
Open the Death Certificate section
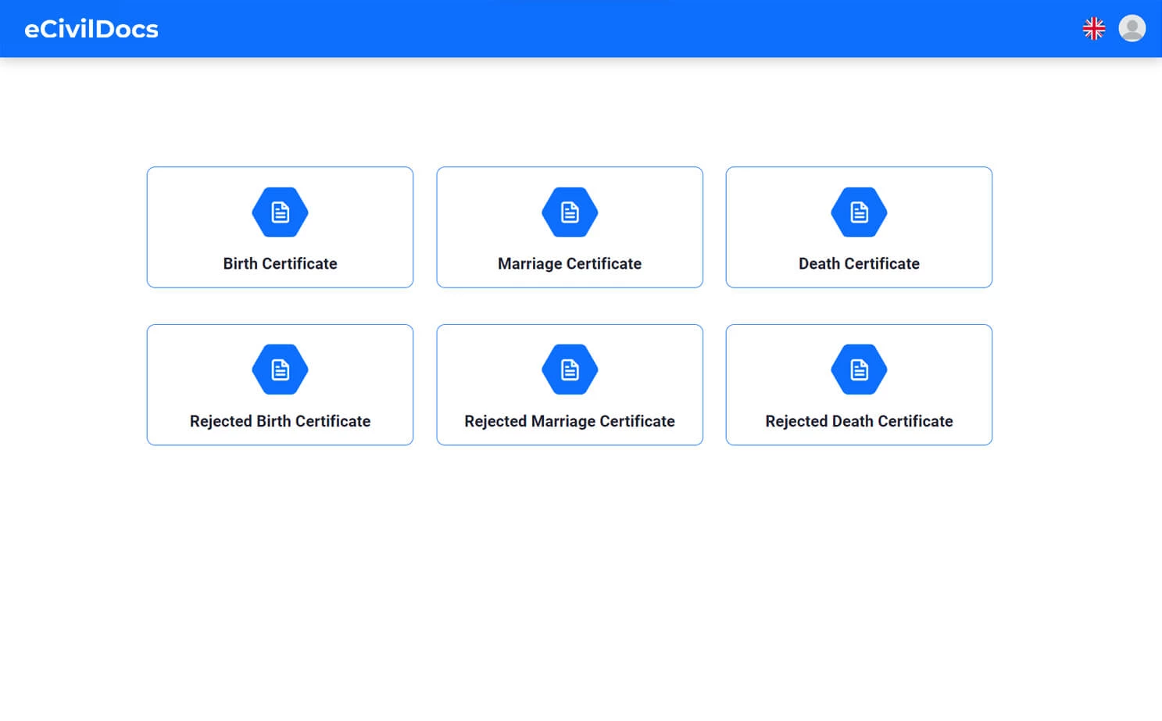pos(858,227)
